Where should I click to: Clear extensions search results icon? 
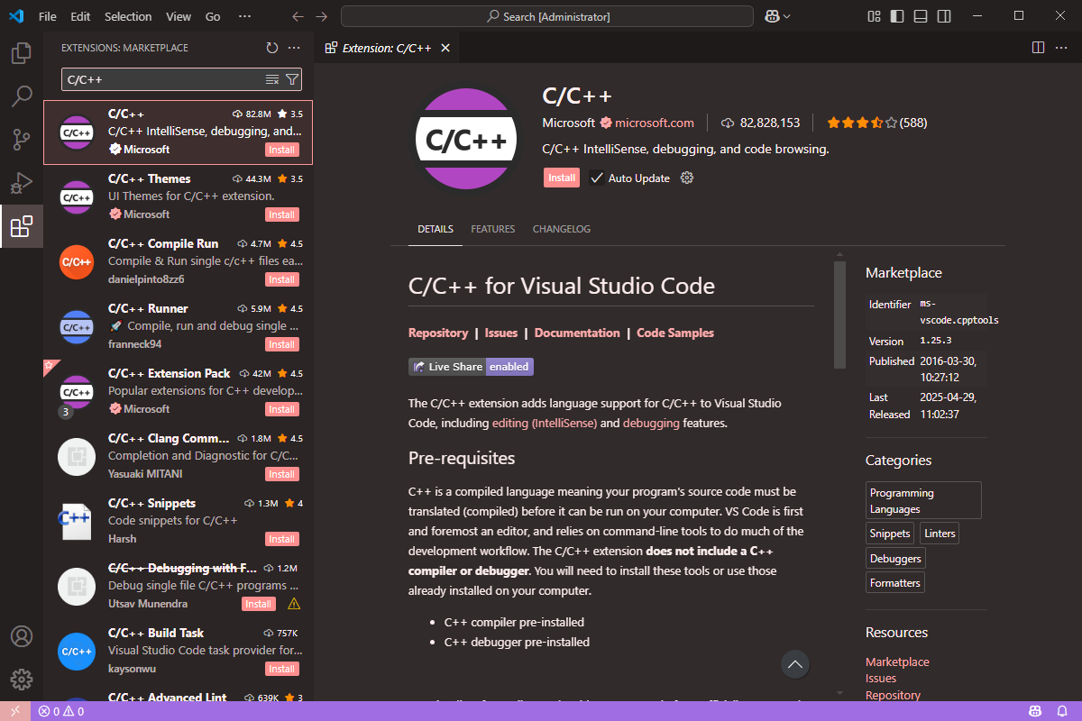[x=272, y=79]
